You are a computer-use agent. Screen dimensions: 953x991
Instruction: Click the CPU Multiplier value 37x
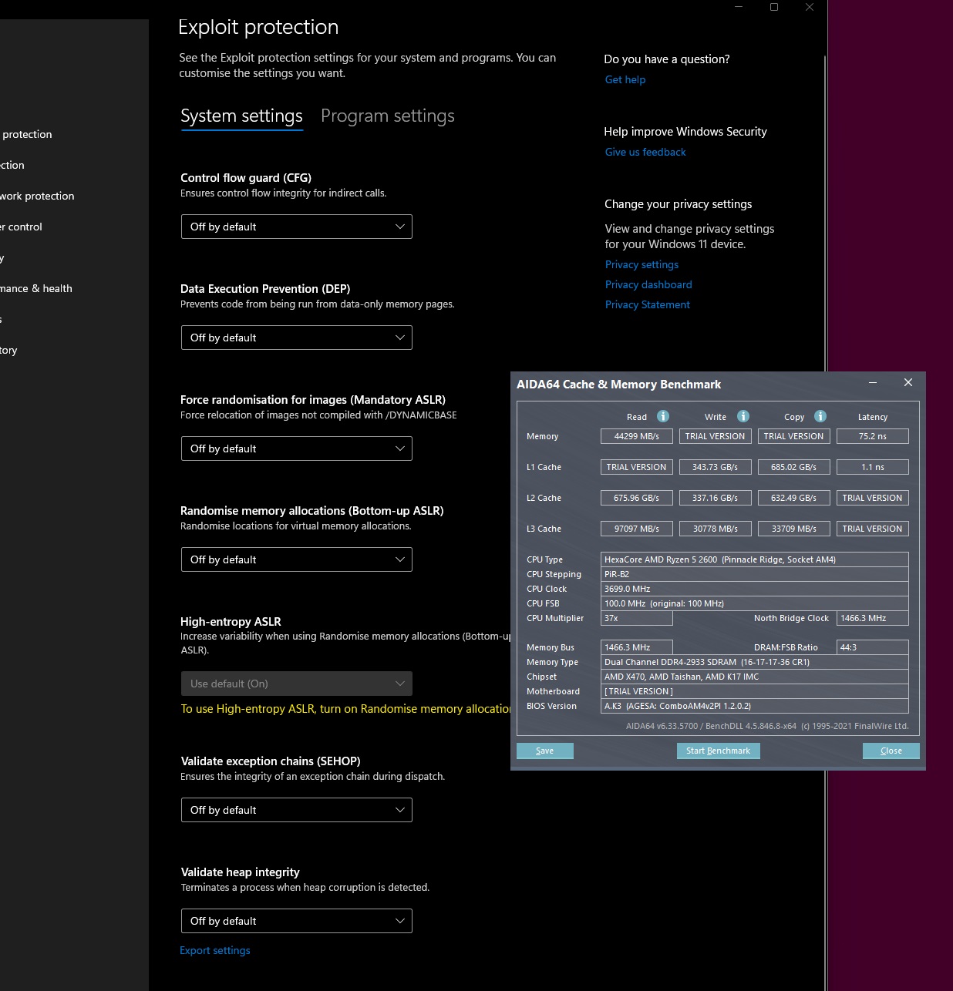[637, 618]
